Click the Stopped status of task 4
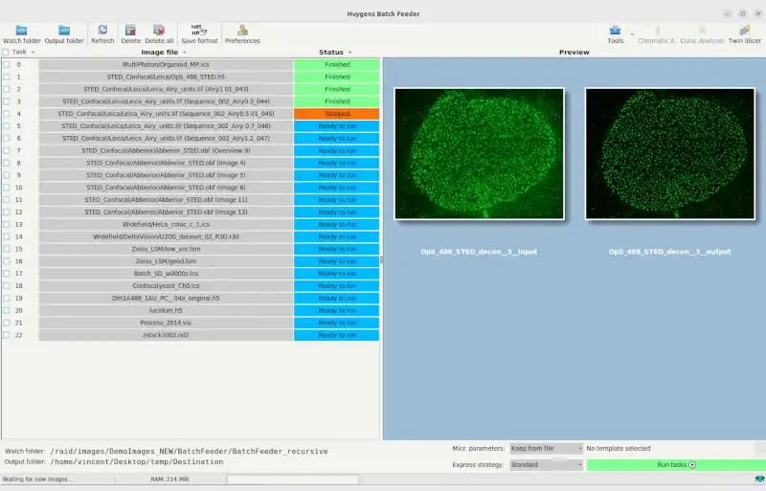The height and width of the screenshot is (491, 766). coord(337,114)
